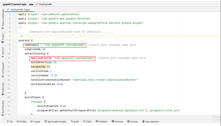The width and height of the screenshot is (221, 126).
Task: Open the Bookmarks side panel
Action: click(3, 89)
